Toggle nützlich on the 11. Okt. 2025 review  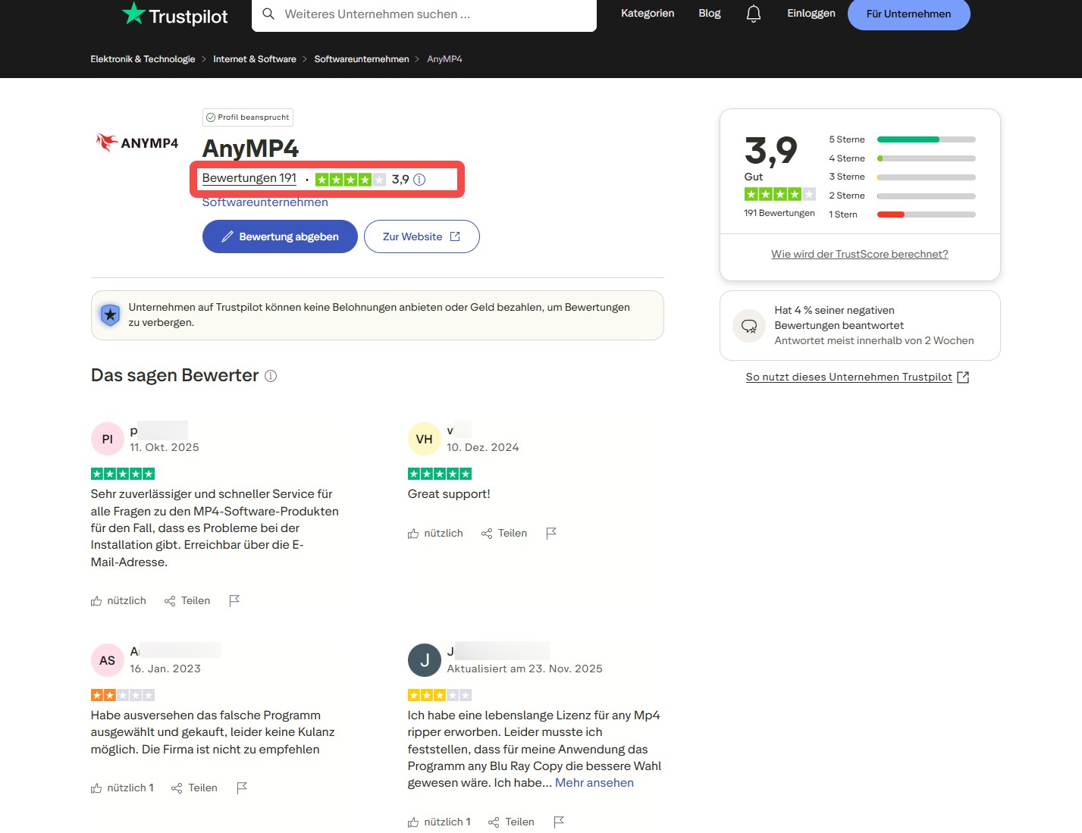pos(118,600)
